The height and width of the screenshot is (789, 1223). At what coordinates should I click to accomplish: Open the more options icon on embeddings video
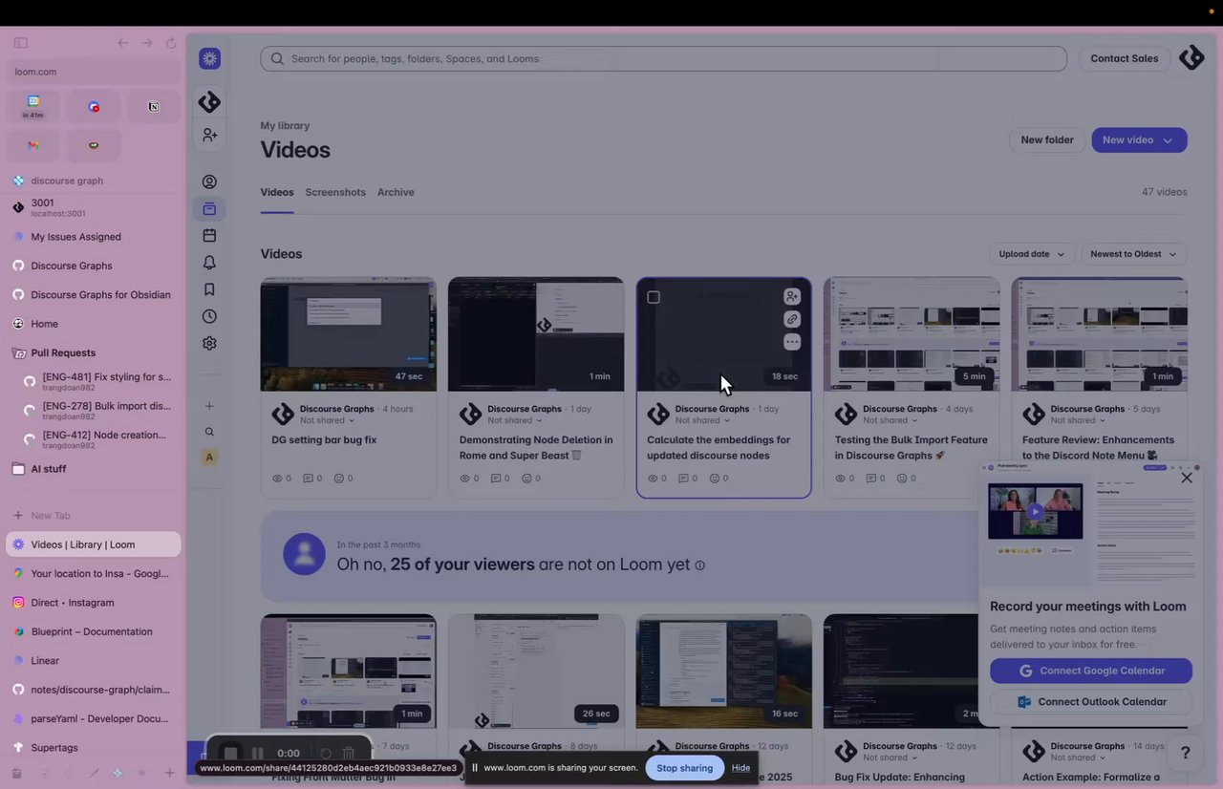point(792,341)
